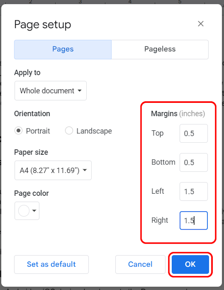Select Landscape orientation

(x=69, y=131)
